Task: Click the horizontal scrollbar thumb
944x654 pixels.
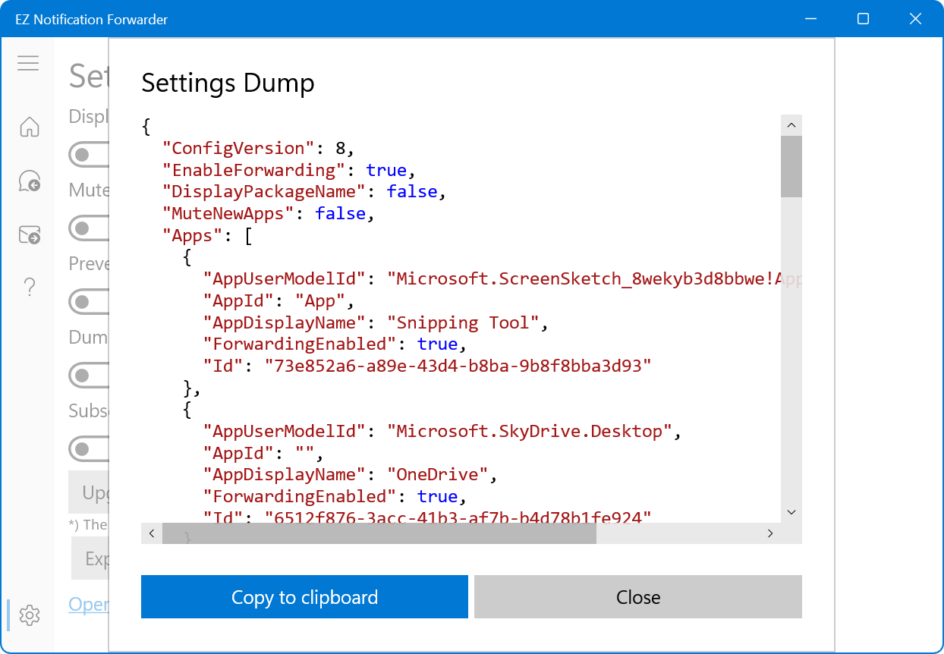Action: (379, 533)
